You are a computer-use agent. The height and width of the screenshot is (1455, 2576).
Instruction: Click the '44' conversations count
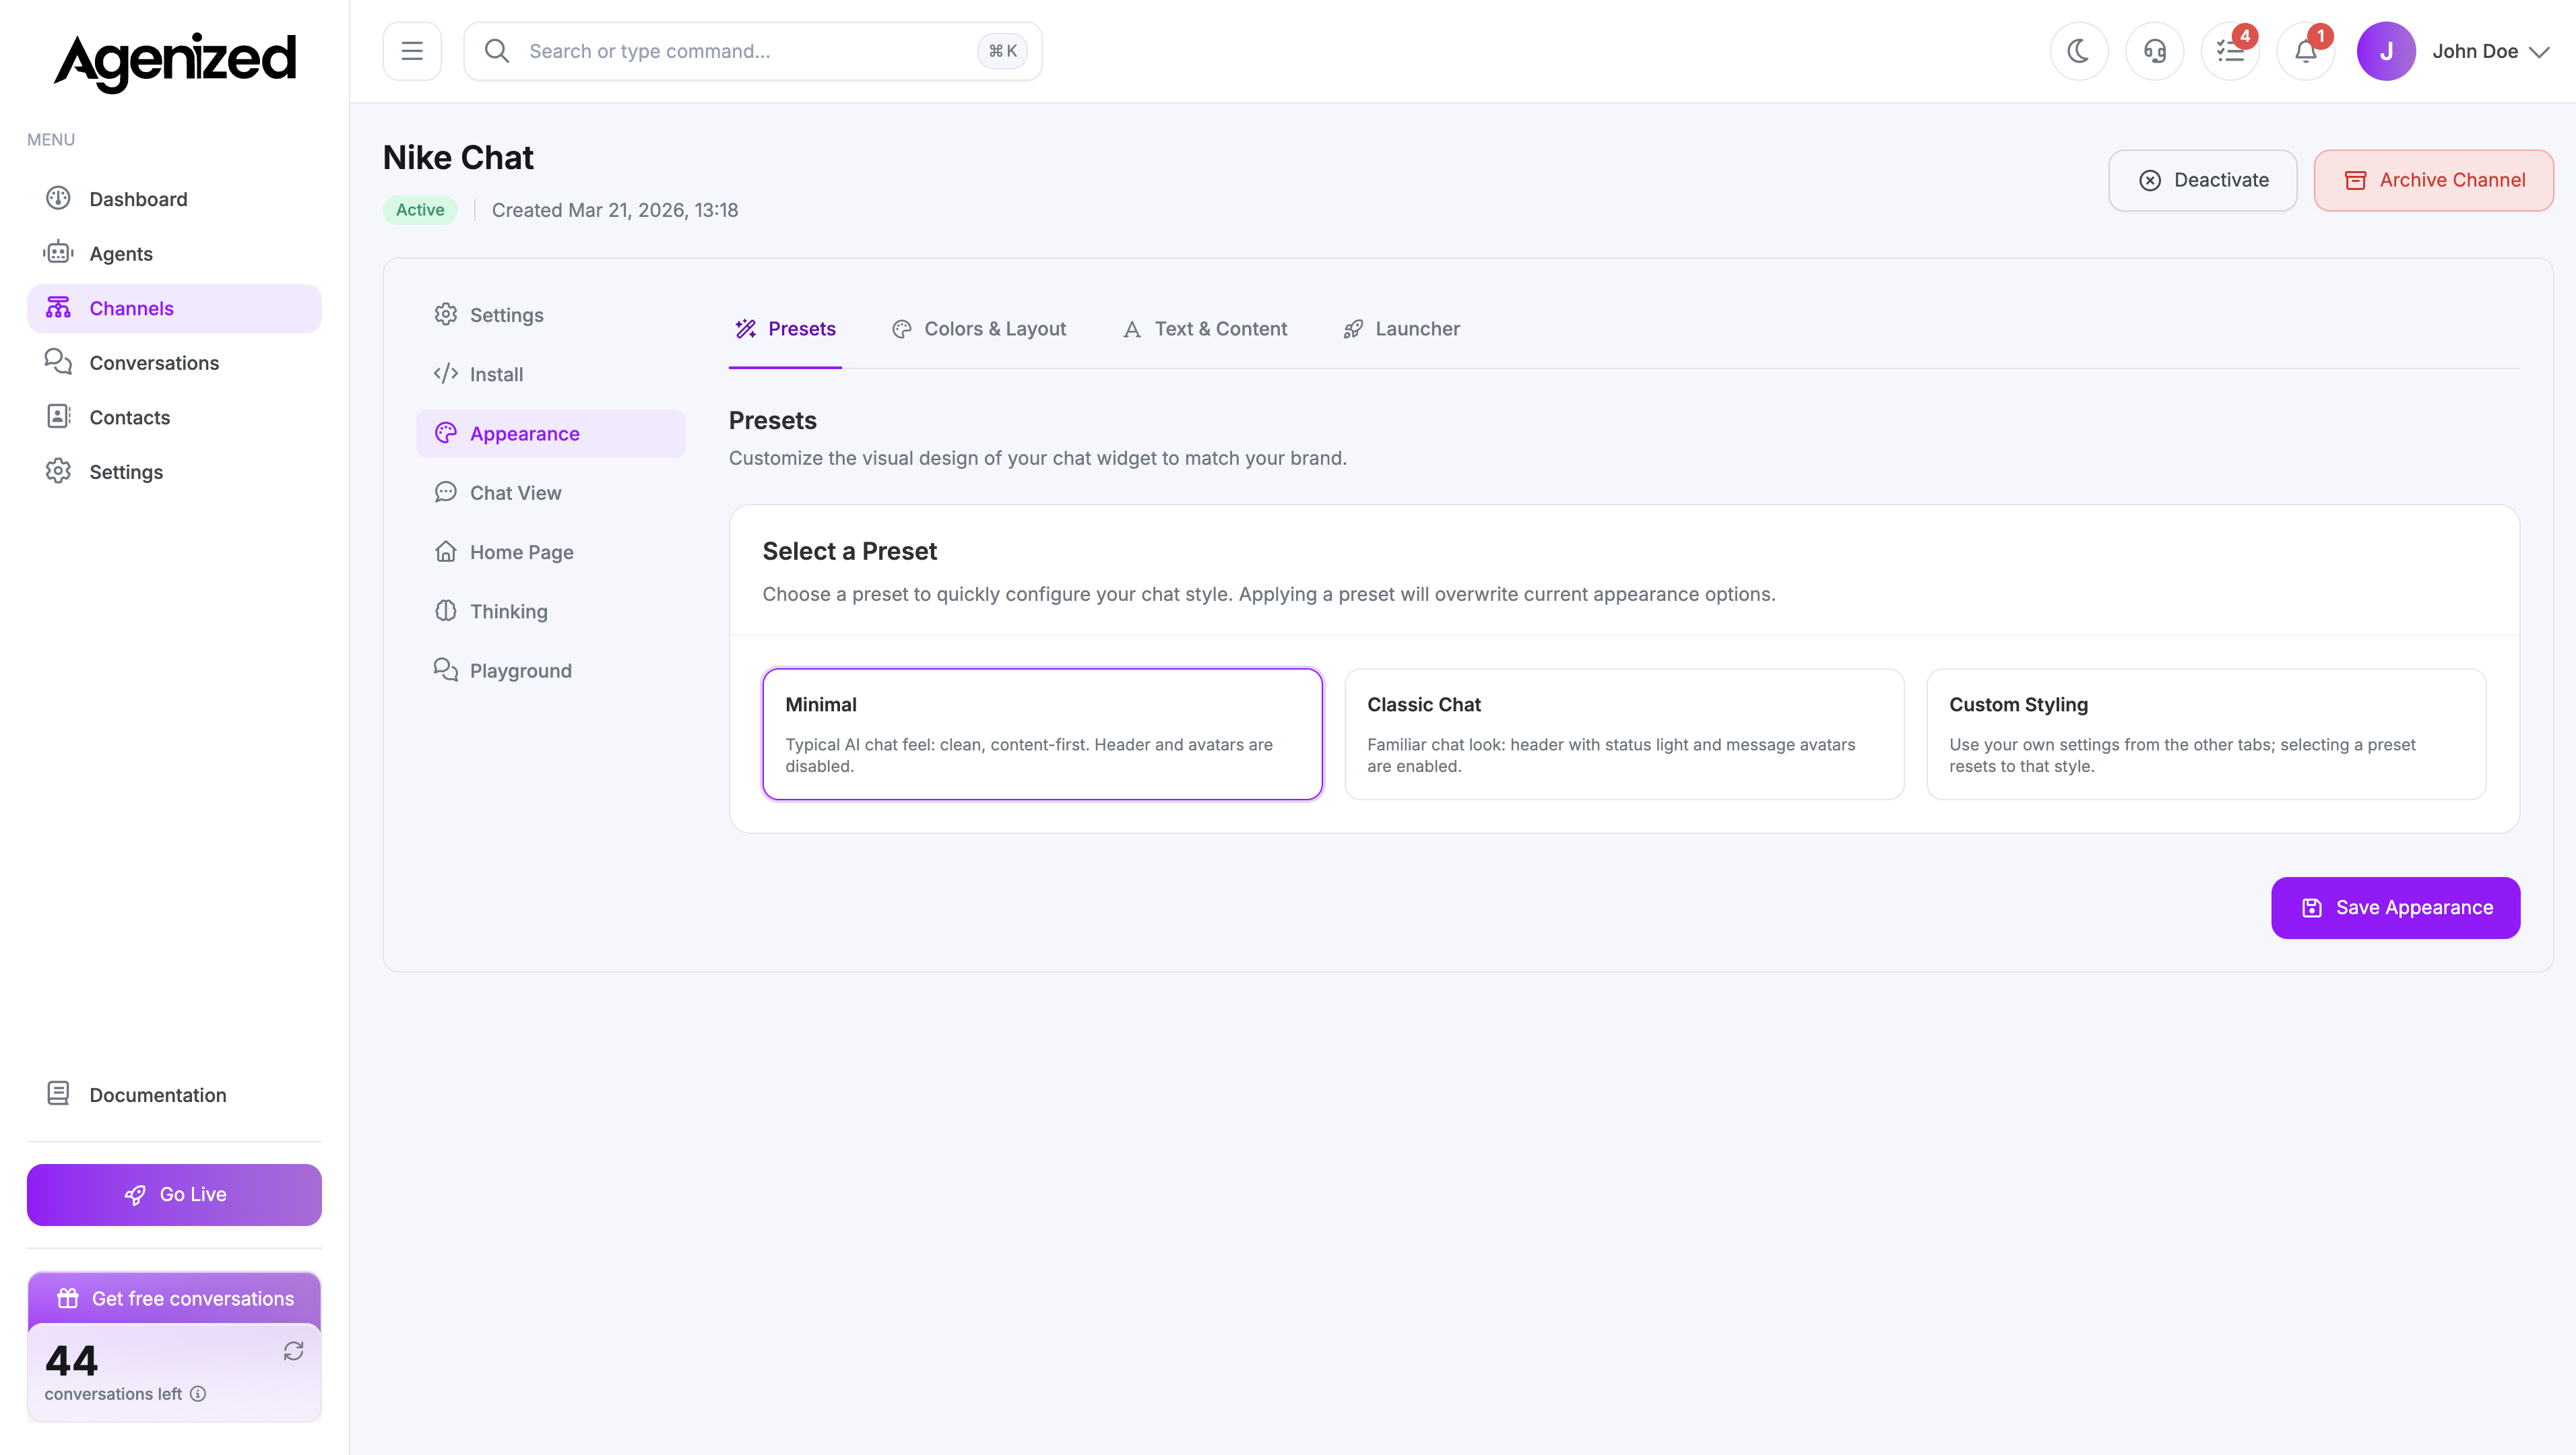[72, 1360]
